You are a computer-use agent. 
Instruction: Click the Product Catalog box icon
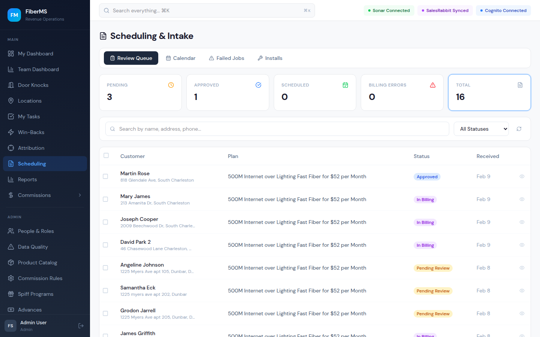click(11, 262)
